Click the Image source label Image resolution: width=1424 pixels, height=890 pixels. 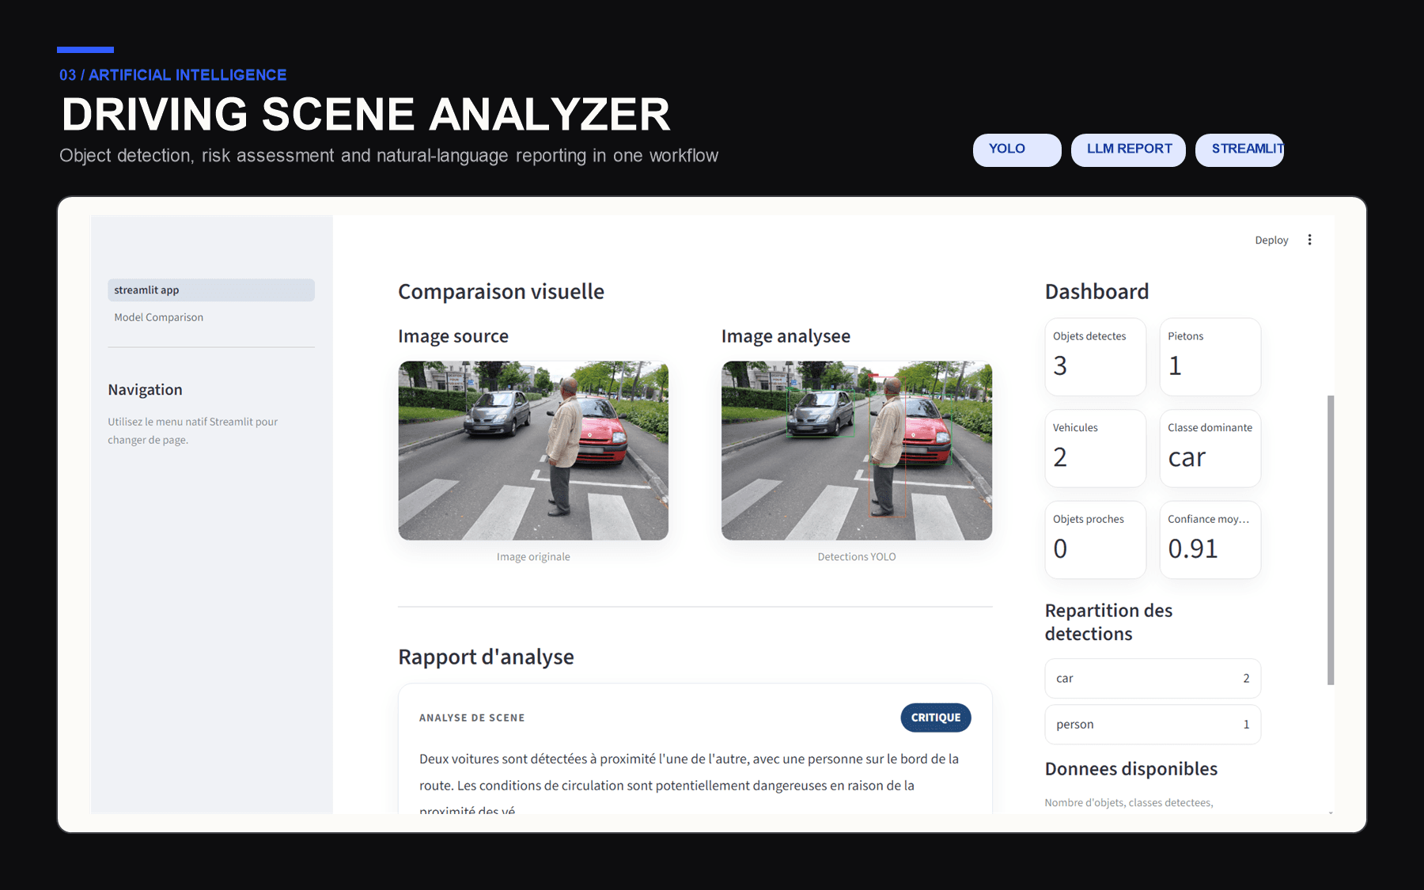(x=453, y=336)
